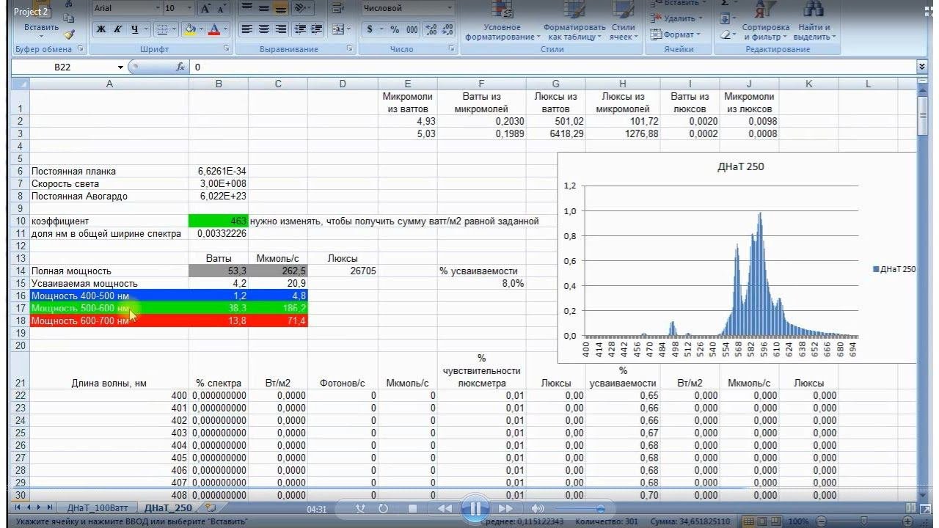
Task: Select the ДНаТ 250 chart
Action: tap(737, 257)
